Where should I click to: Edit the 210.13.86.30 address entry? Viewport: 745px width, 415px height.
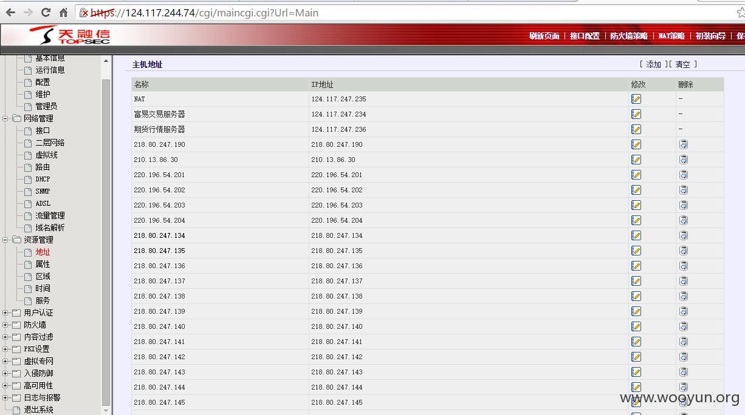point(636,160)
